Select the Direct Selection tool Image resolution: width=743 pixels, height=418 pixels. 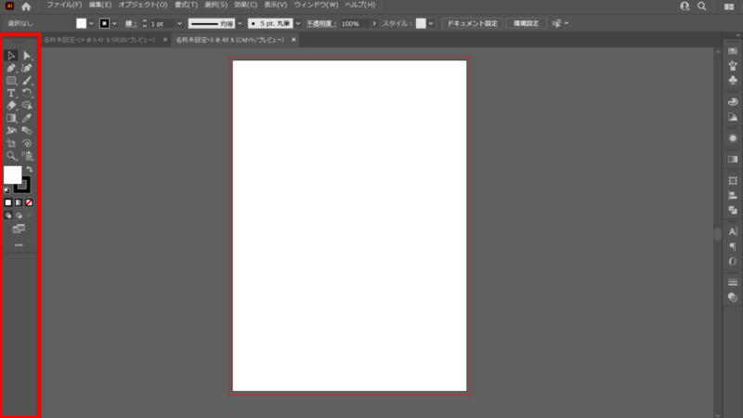click(27, 56)
